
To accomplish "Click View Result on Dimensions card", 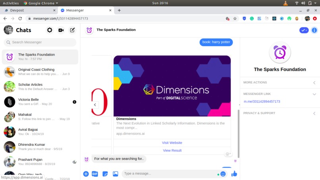I will pos(172,151).
